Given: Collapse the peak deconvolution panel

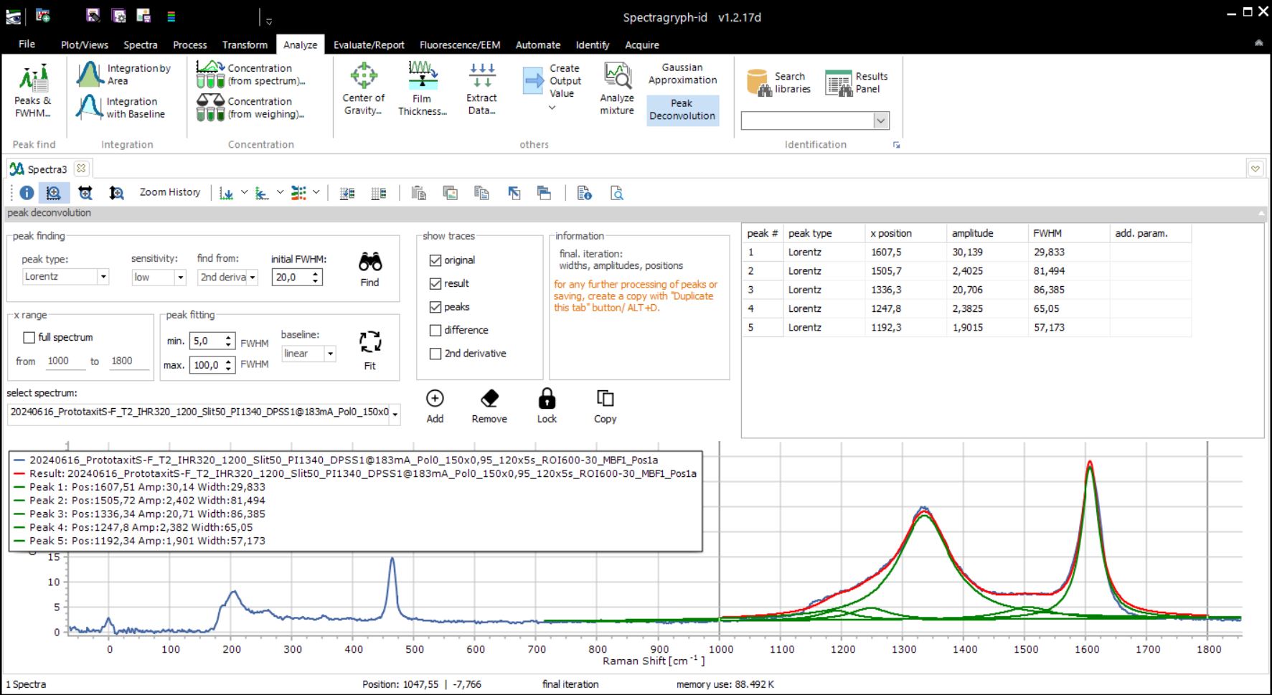Looking at the screenshot, I should (1261, 213).
